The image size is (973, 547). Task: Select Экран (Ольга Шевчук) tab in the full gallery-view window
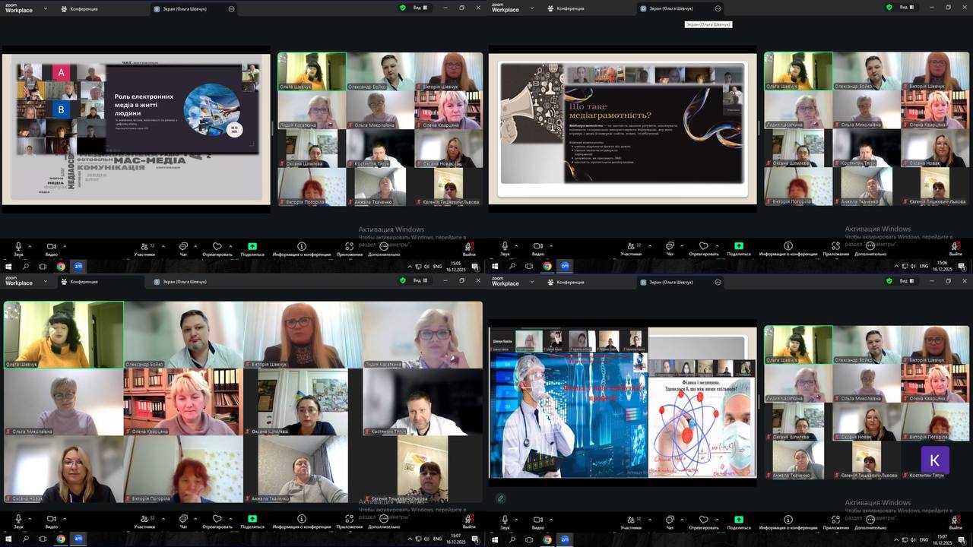pyautogui.click(x=190, y=282)
